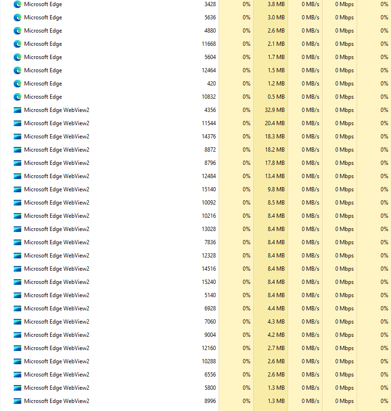Click PID value 15240
Viewport: 391px width, 411px height.
[209, 282]
